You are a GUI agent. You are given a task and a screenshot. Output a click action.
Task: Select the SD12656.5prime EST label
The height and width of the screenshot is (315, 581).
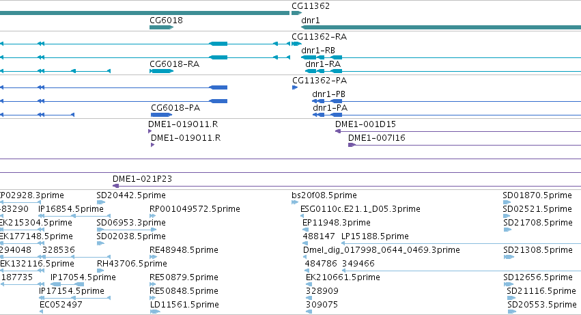pyautogui.click(x=538, y=277)
